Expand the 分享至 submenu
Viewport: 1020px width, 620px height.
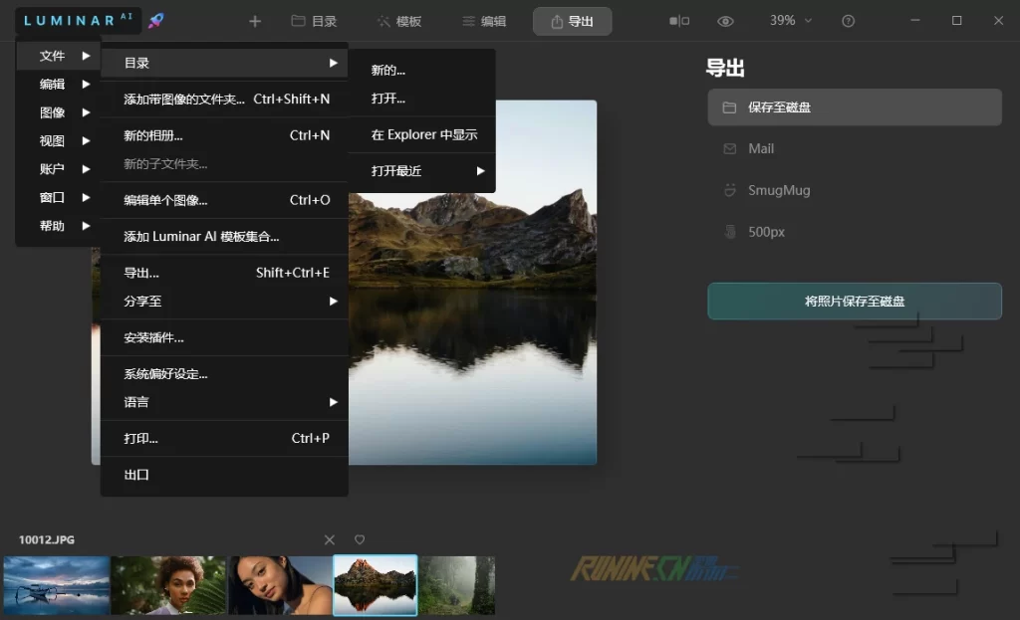coord(224,301)
